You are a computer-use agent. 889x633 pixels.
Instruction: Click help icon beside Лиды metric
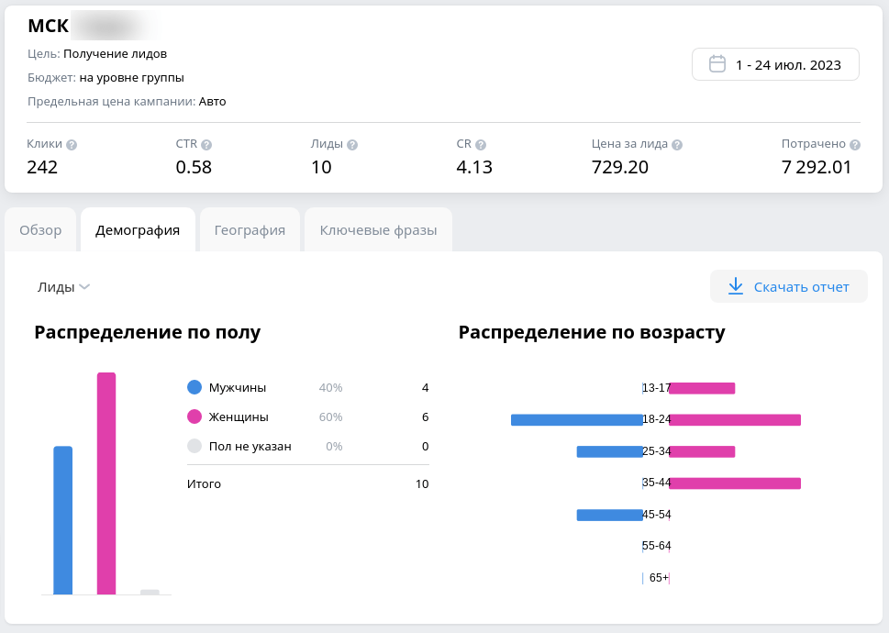(352, 145)
